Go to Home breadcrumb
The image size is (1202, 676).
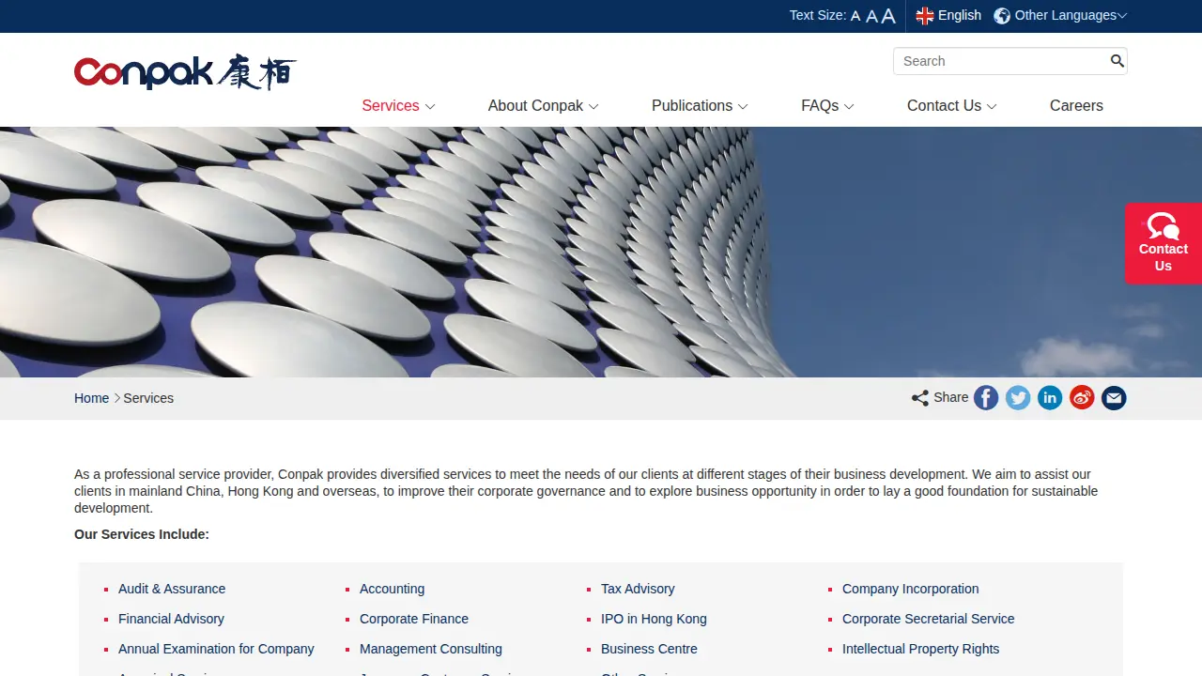pos(91,398)
